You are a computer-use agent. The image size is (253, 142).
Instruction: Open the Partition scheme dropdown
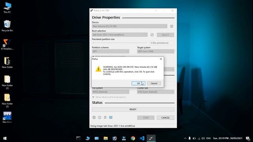click(111, 51)
